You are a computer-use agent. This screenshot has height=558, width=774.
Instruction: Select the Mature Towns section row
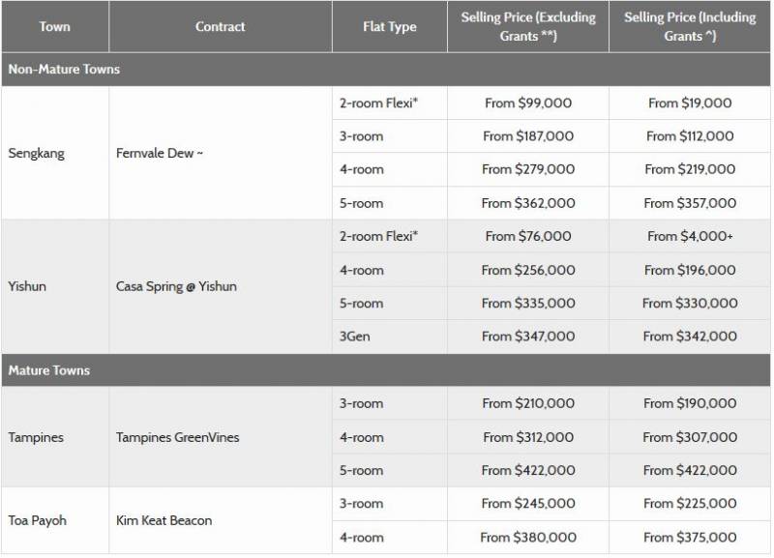click(x=387, y=370)
